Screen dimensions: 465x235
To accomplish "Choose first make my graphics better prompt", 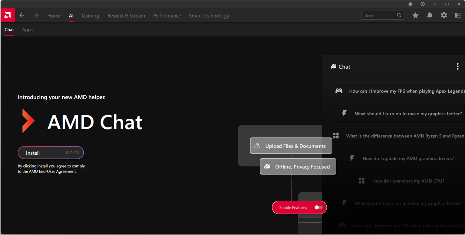I will [401, 114].
